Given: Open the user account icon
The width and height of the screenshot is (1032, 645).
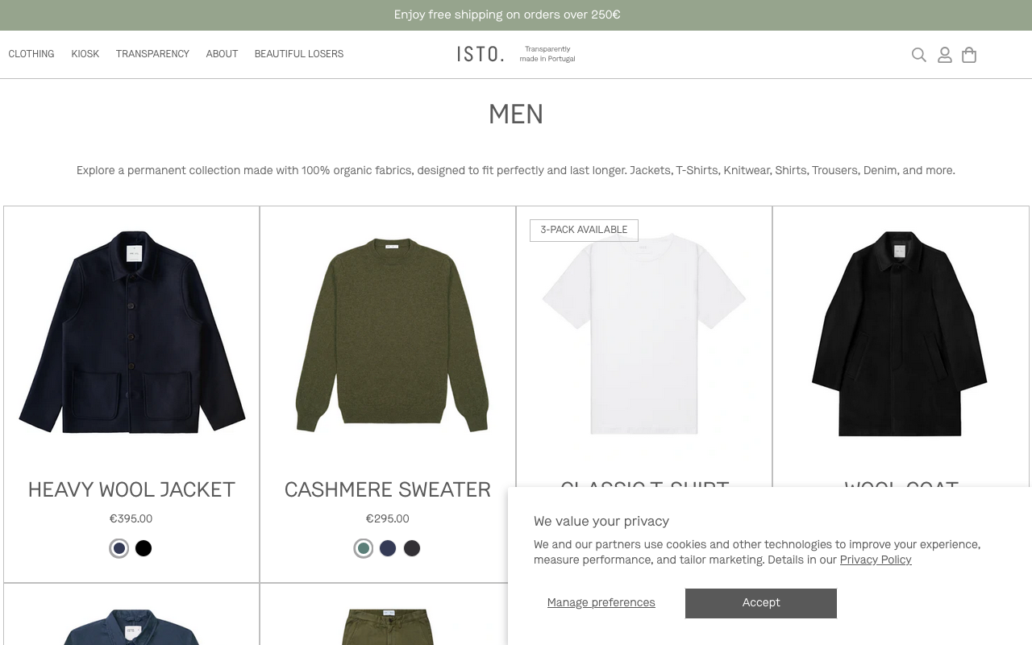Looking at the screenshot, I should [x=944, y=55].
